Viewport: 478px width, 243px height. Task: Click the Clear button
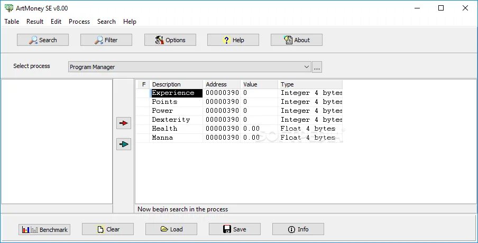click(108, 229)
